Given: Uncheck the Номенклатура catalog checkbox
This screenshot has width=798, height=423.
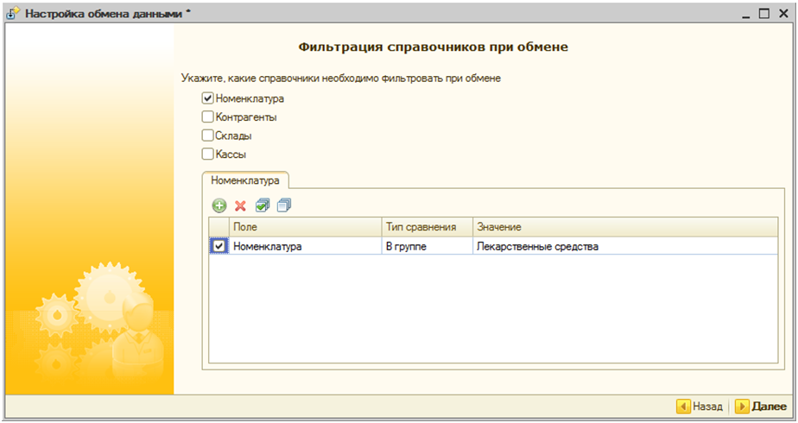Looking at the screenshot, I should click(x=207, y=98).
